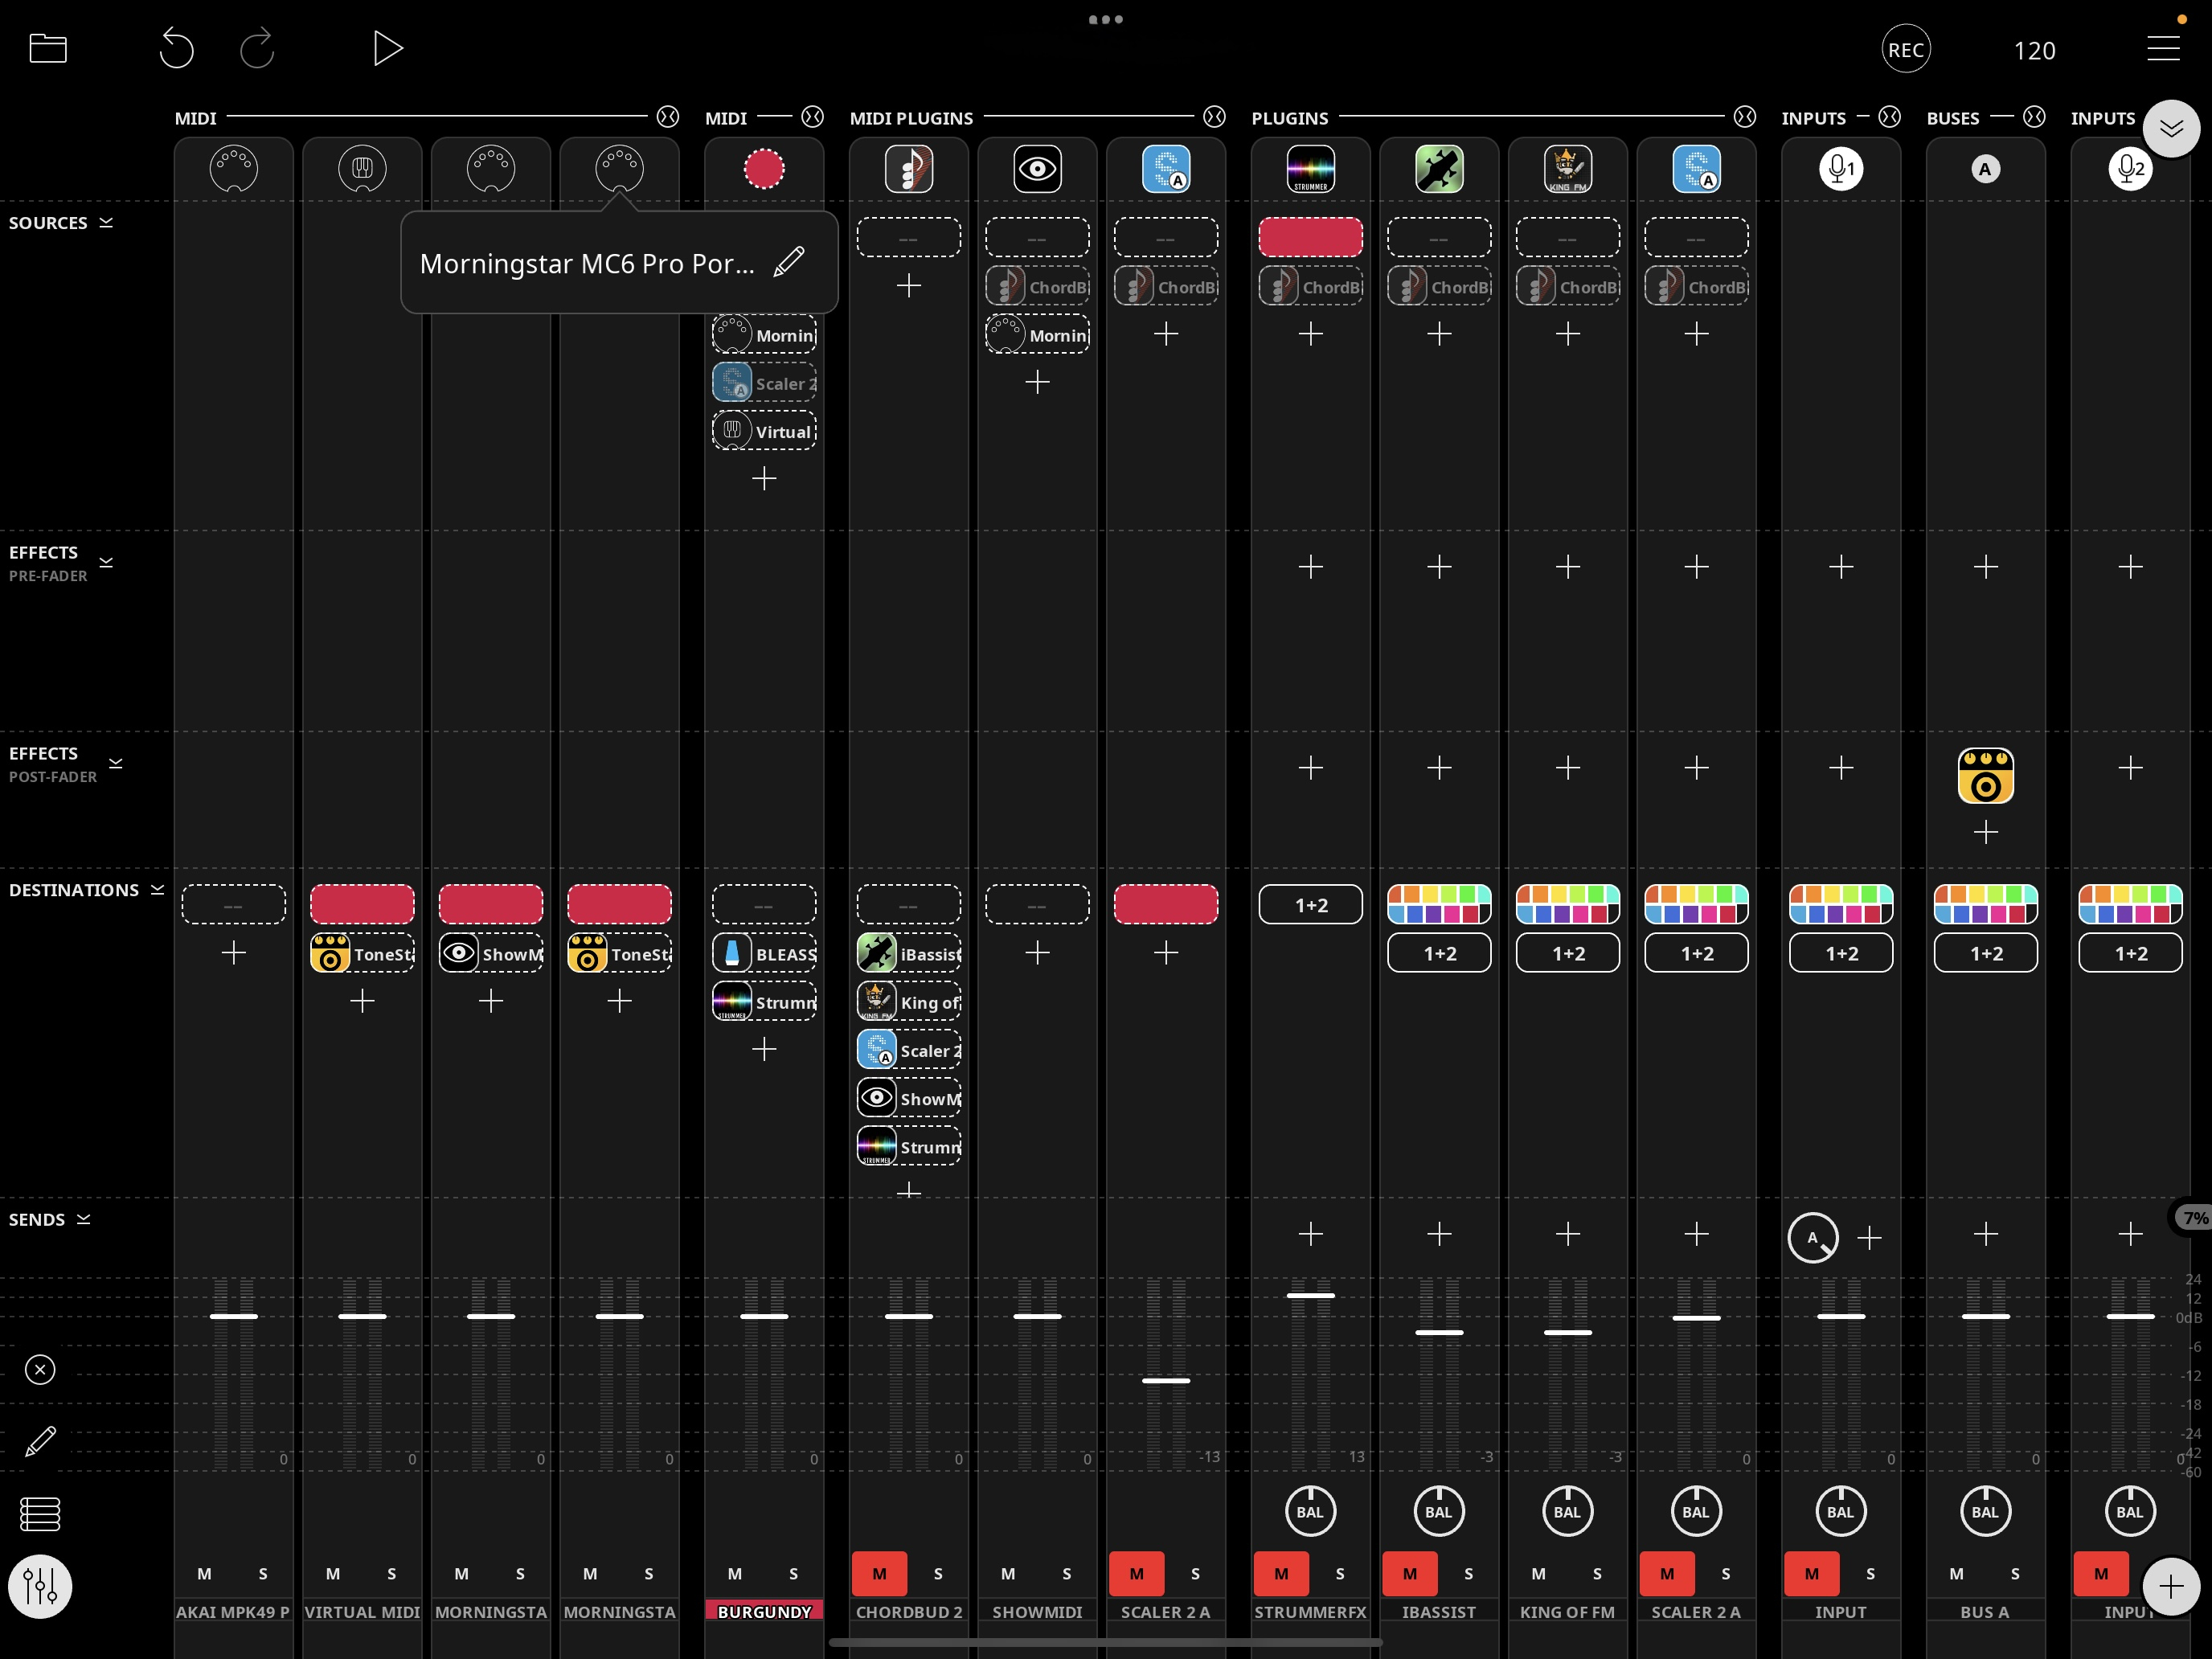
Task: Collapse the SOURCES section
Action: (x=105, y=222)
